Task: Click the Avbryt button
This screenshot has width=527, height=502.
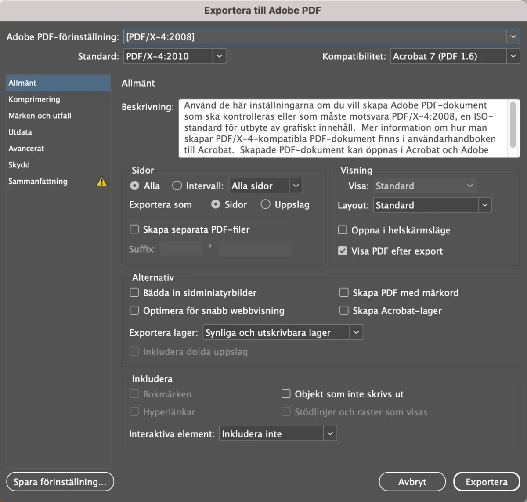Action: [x=412, y=482]
